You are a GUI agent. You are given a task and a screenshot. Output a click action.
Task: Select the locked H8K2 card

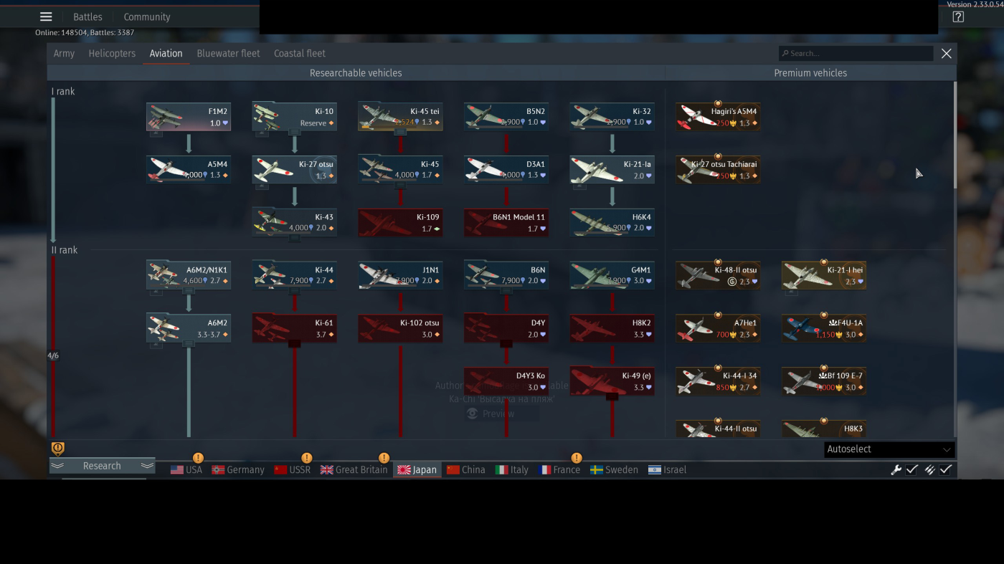pyautogui.click(x=612, y=329)
